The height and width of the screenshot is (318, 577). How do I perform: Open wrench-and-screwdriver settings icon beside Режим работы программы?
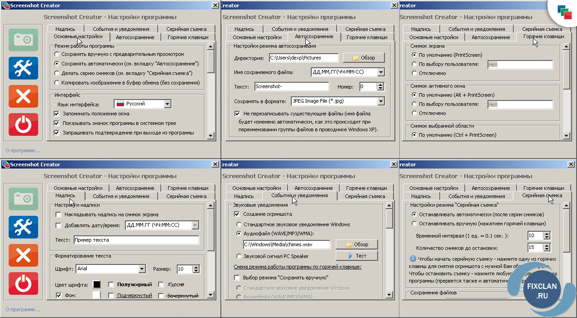(x=23, y=68)
